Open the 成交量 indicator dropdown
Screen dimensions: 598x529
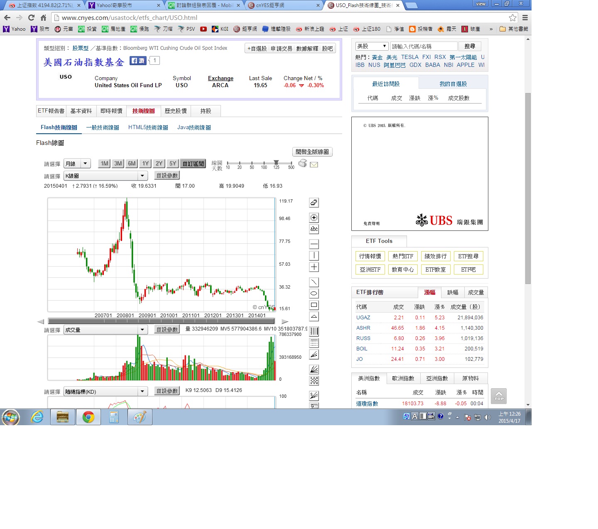pyautogui.click(x=106, y=330)
